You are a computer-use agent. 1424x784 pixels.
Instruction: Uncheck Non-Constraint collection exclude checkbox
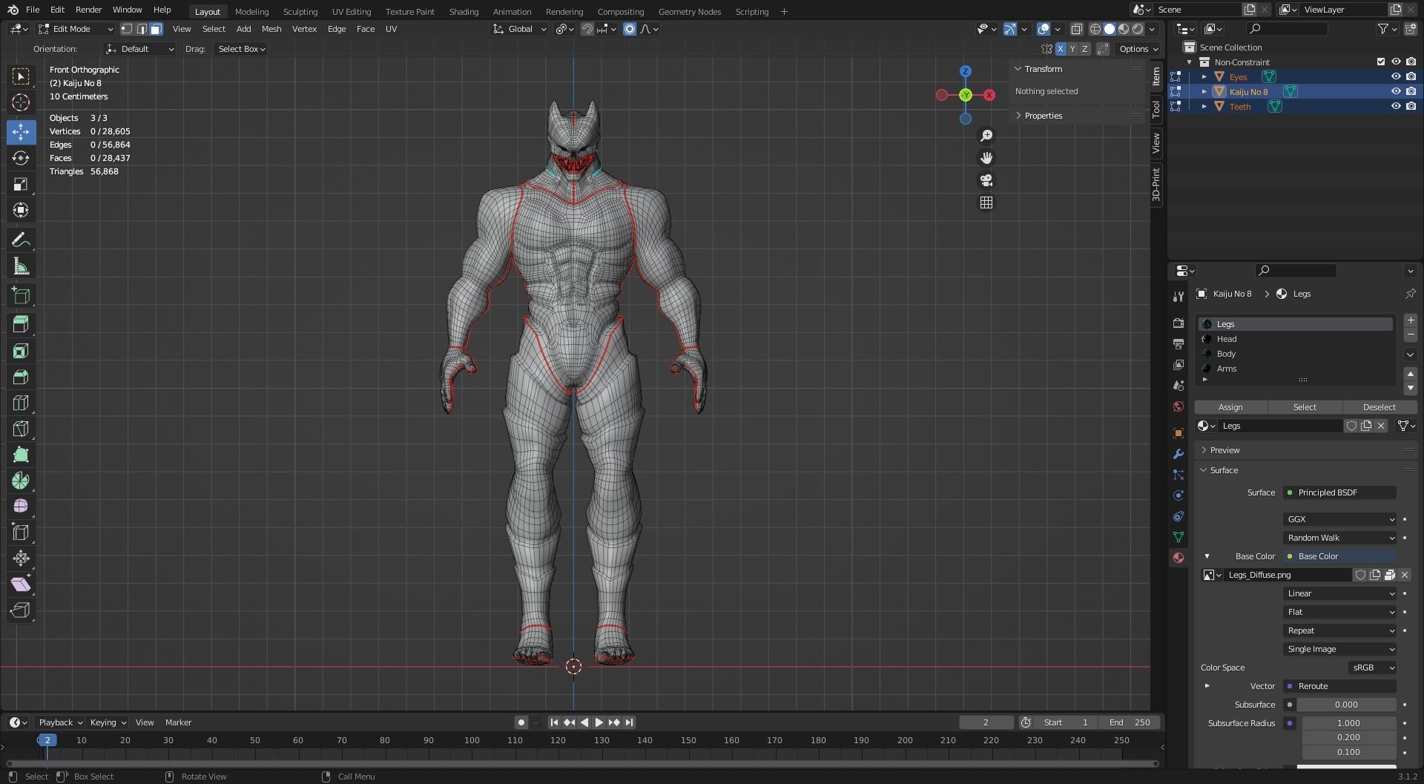pyautogui.click(x=1380, y=62)
